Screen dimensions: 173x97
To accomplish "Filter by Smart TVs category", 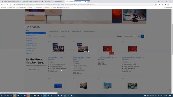I will click(x=31, y=36).
